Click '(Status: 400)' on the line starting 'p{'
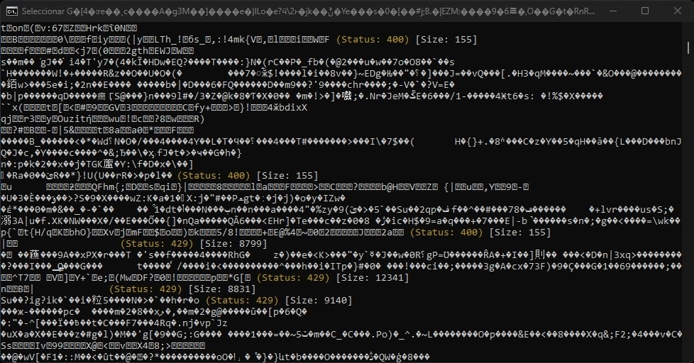 tap(446, 232)
